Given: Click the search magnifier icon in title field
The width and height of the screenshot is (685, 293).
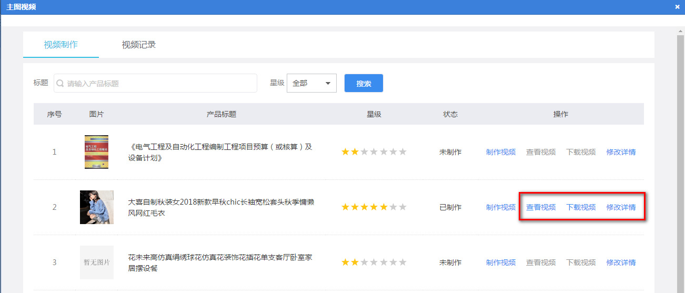Looking at the screenshot, I should tap(61, 84).
